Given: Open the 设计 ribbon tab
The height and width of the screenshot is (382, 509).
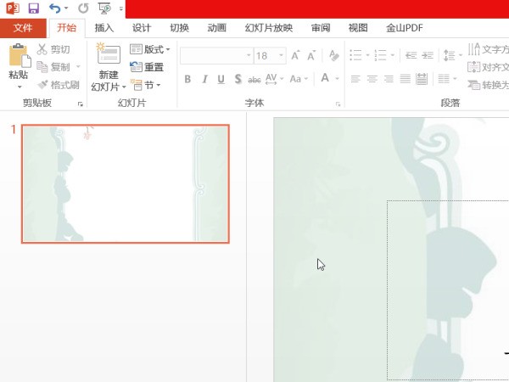Looking at the screenshot, I should (x=142, y=28).
